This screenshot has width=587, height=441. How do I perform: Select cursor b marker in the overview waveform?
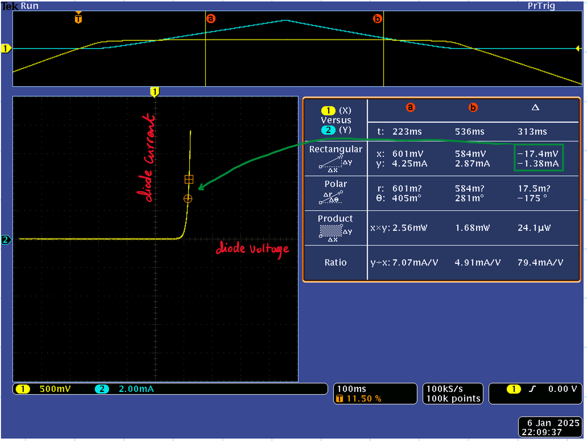(x=377, y=18)
